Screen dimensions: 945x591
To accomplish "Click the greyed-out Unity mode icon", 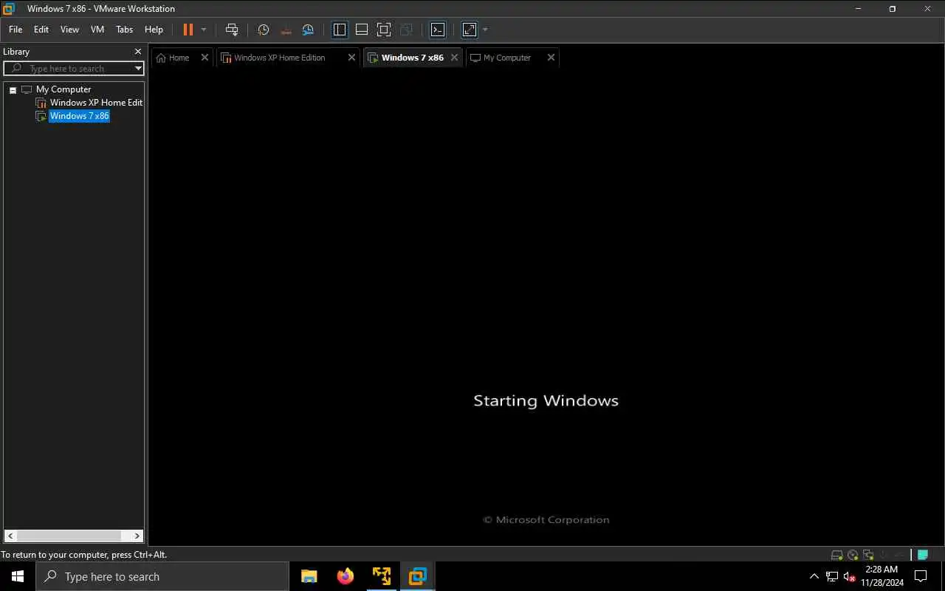I will pos(406,30).
